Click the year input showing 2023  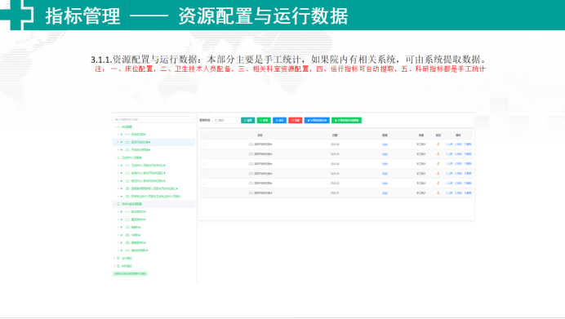pyautogui.click(x=225, y=120)
